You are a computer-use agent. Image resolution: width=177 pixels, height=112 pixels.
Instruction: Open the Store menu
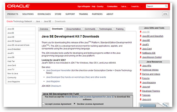58,14
